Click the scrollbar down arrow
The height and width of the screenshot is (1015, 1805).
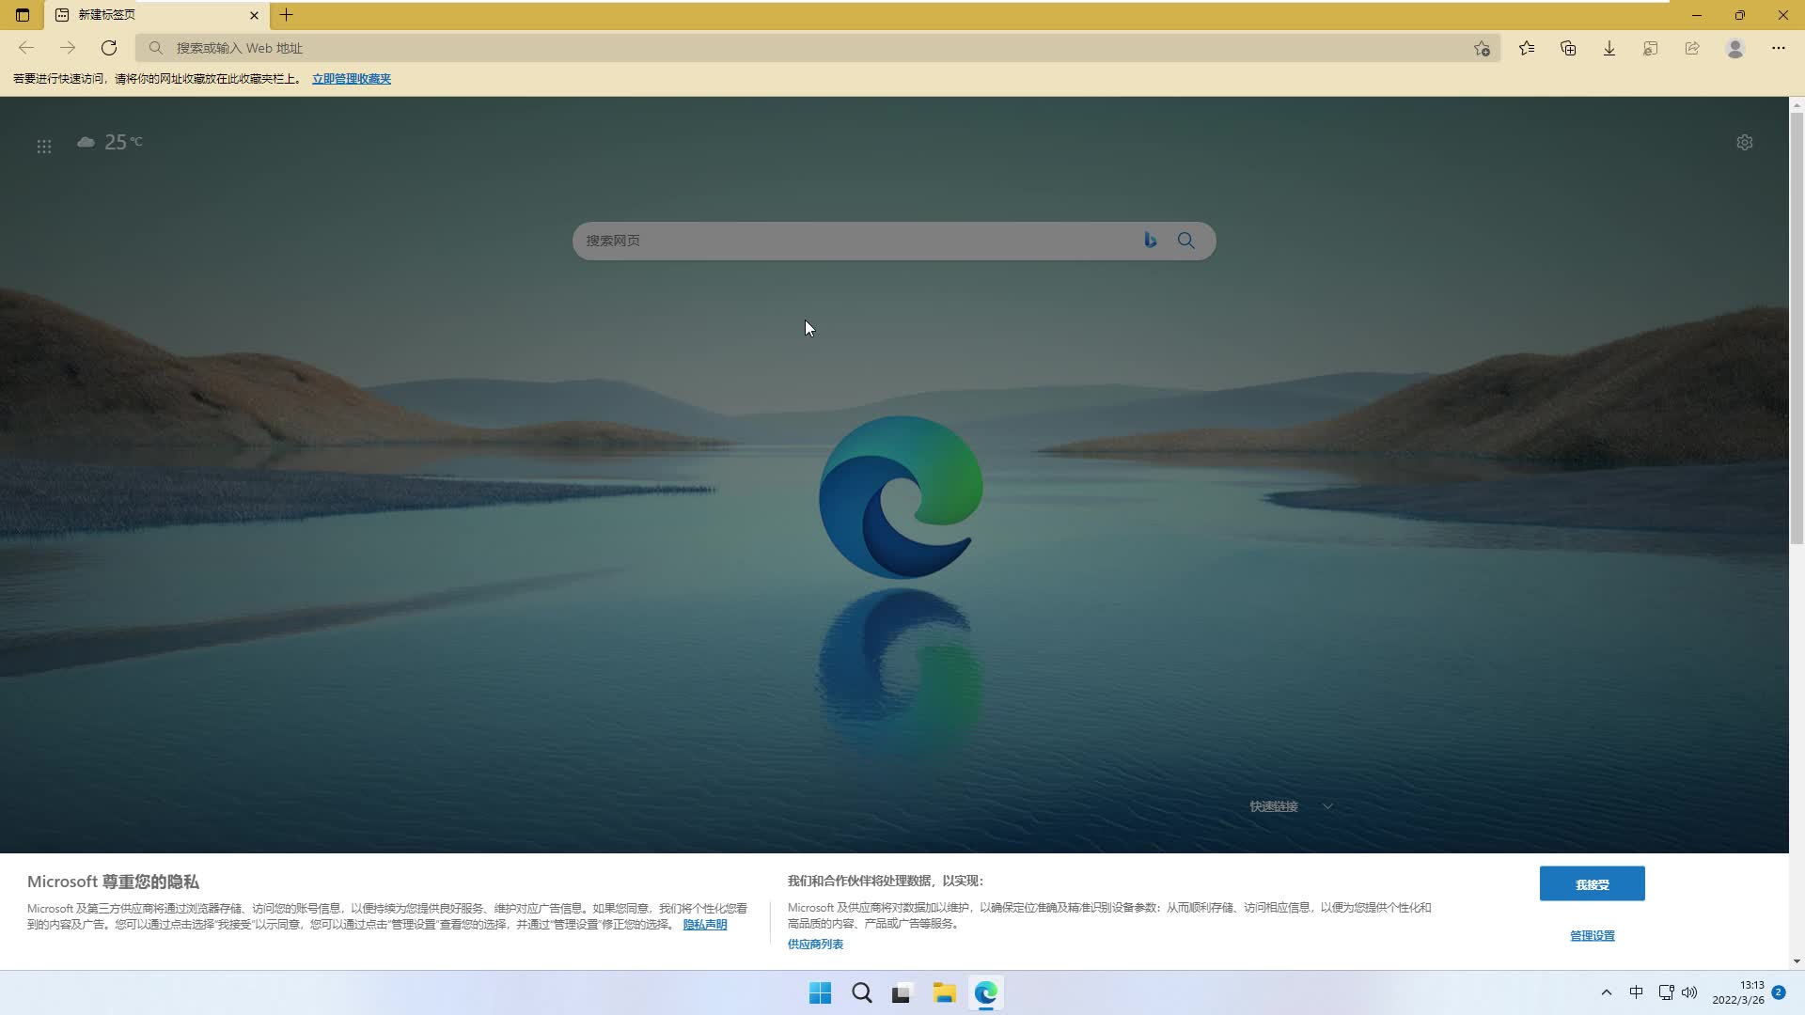1797,961
